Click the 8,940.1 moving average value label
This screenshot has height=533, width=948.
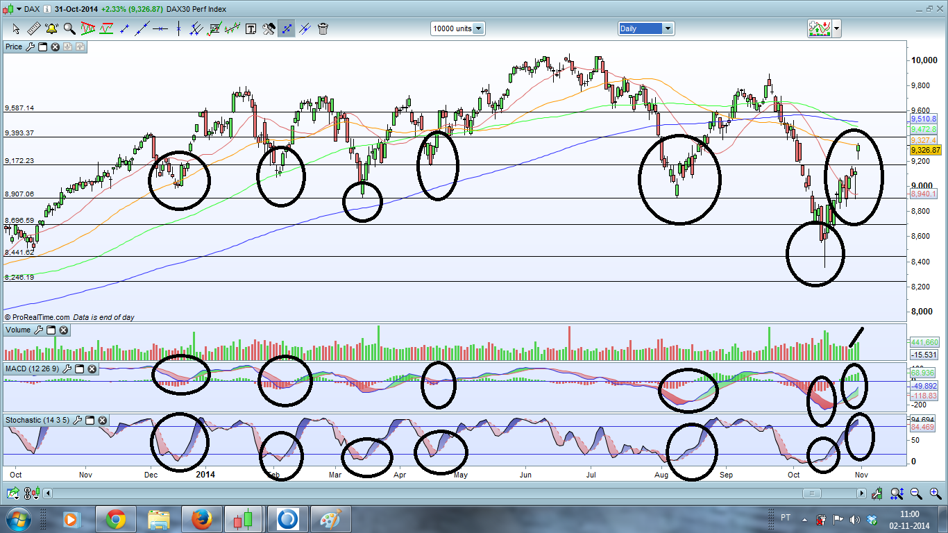tap(924, 195)
